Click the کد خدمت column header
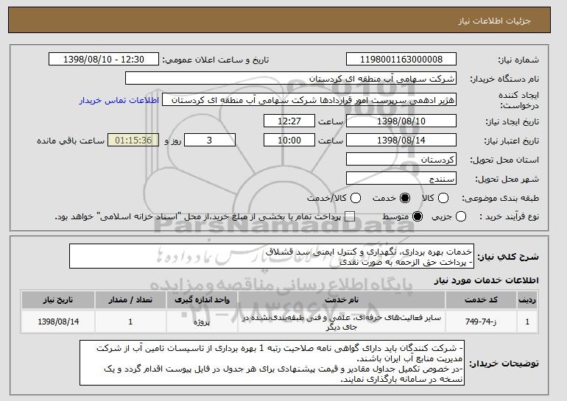This screenshot has width=567, height=401. tap(481, 300)
